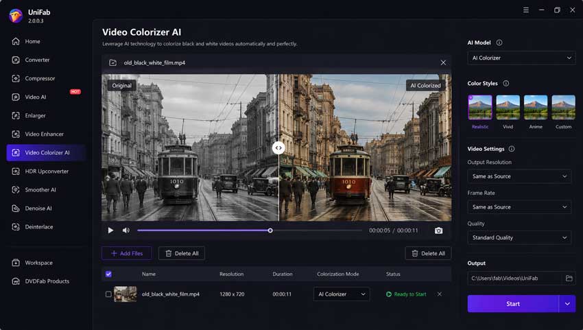Click the file icon beside old_black_white_film.mp4 header
This screenshot has height=330, width=583.
click(112, 62)
